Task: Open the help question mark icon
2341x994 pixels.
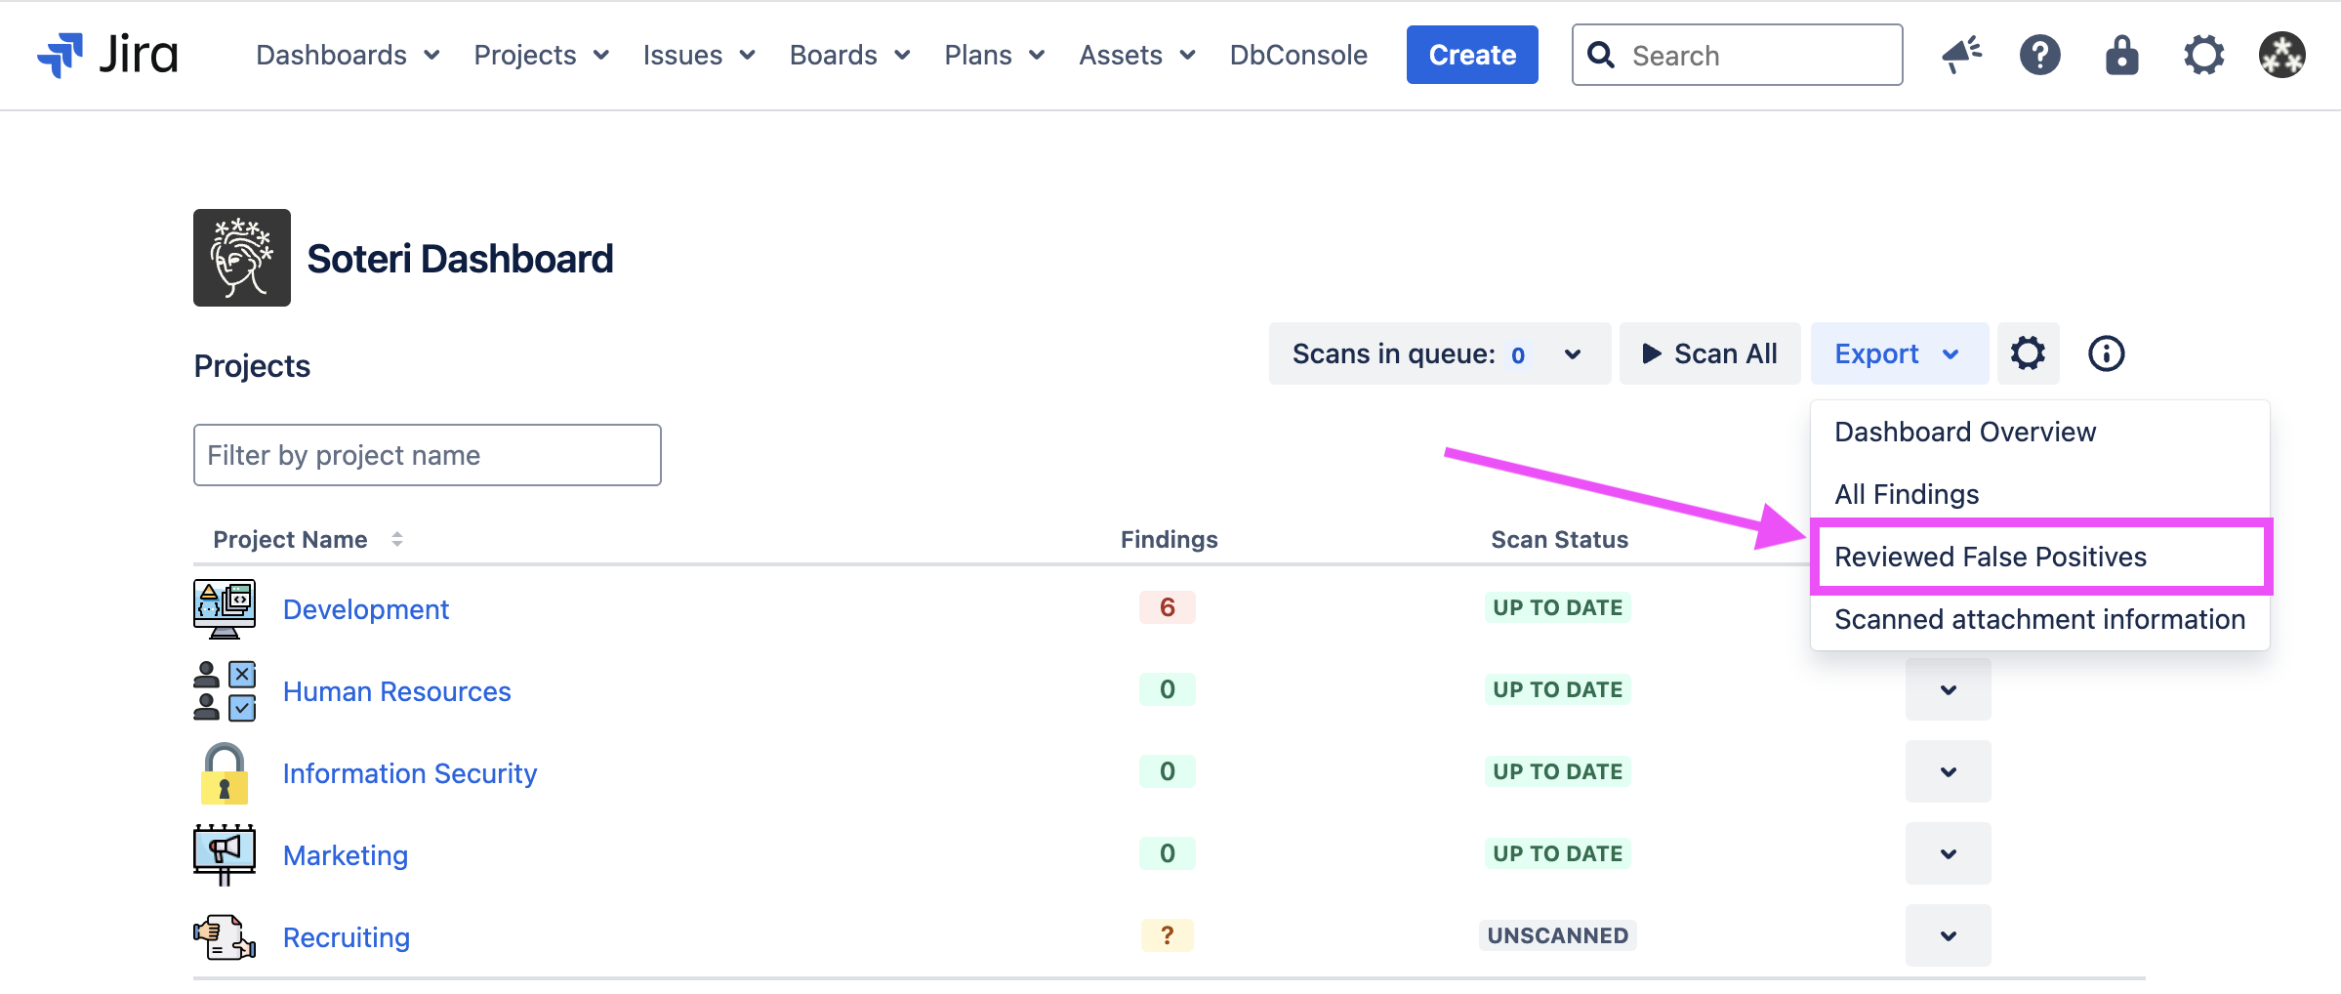Action: pos(2039,55)
